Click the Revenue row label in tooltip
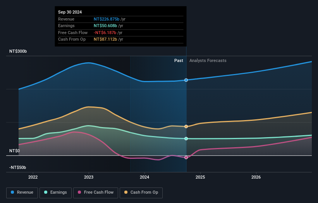Screen dimensions: 318x203 [66, 19]
